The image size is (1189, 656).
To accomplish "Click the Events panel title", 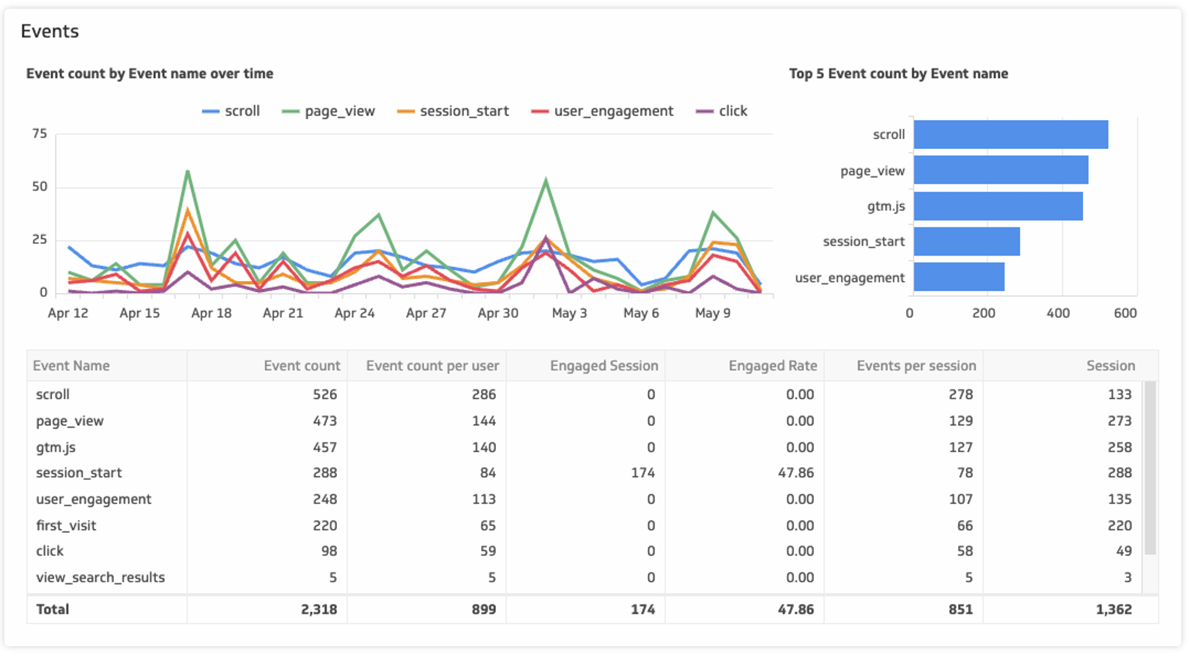I will (50, 30).
